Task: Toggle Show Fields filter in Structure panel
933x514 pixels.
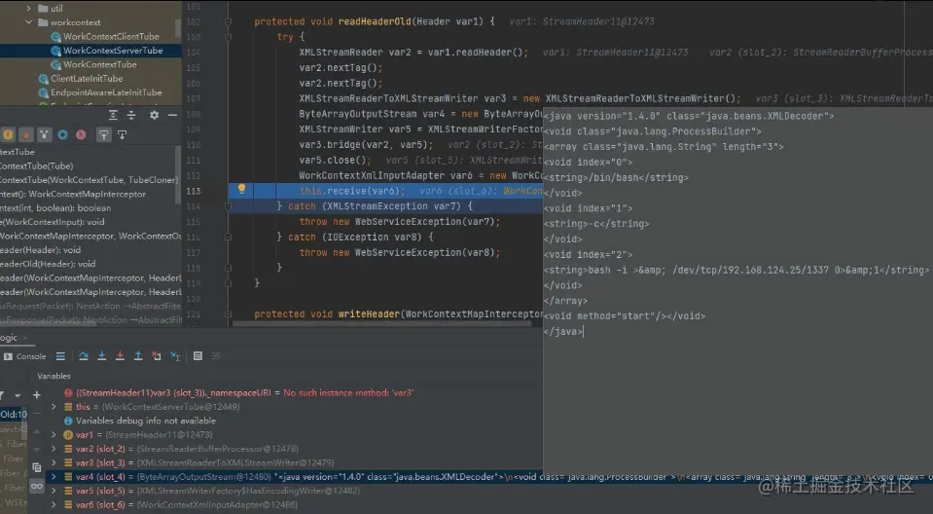Action: point(8,134)
